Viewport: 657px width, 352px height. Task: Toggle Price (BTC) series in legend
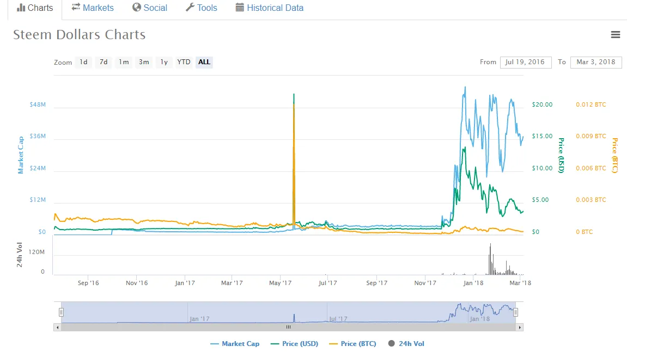(352, 344)
